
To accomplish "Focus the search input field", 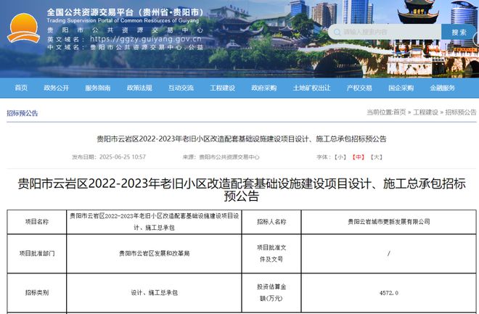I will [385, 32].
